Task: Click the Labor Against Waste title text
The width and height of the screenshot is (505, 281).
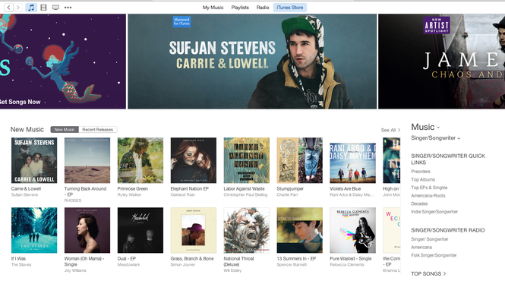Action: point(244,189)
